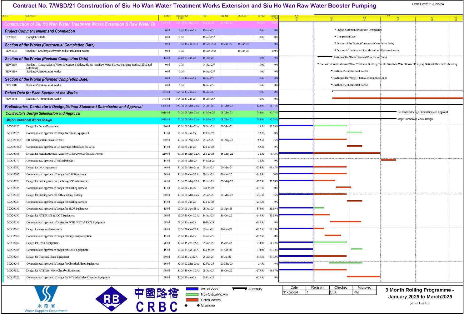This screenshot has height=314, width=464.
Task: Click '3 Month Rolling Programme' title block
Action: pyautogui.click(x=420, y=293)
